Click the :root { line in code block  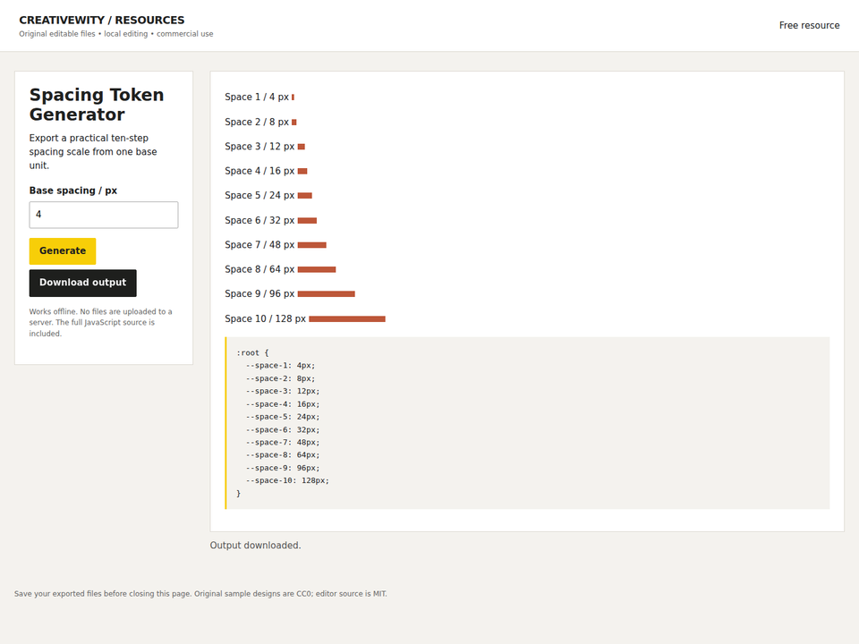[252, 352]
